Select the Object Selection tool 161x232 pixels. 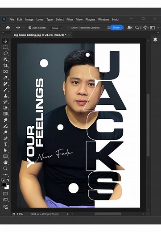tap(5, 59)
